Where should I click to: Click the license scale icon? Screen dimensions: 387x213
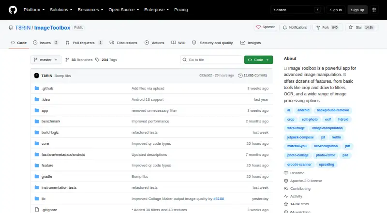tap(286, 181)
